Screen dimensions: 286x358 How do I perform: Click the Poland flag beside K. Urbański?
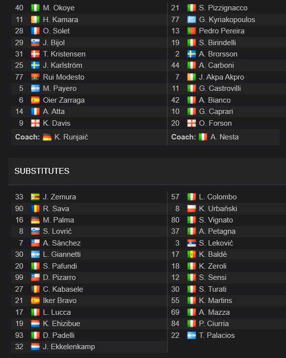tap(192, 208)
